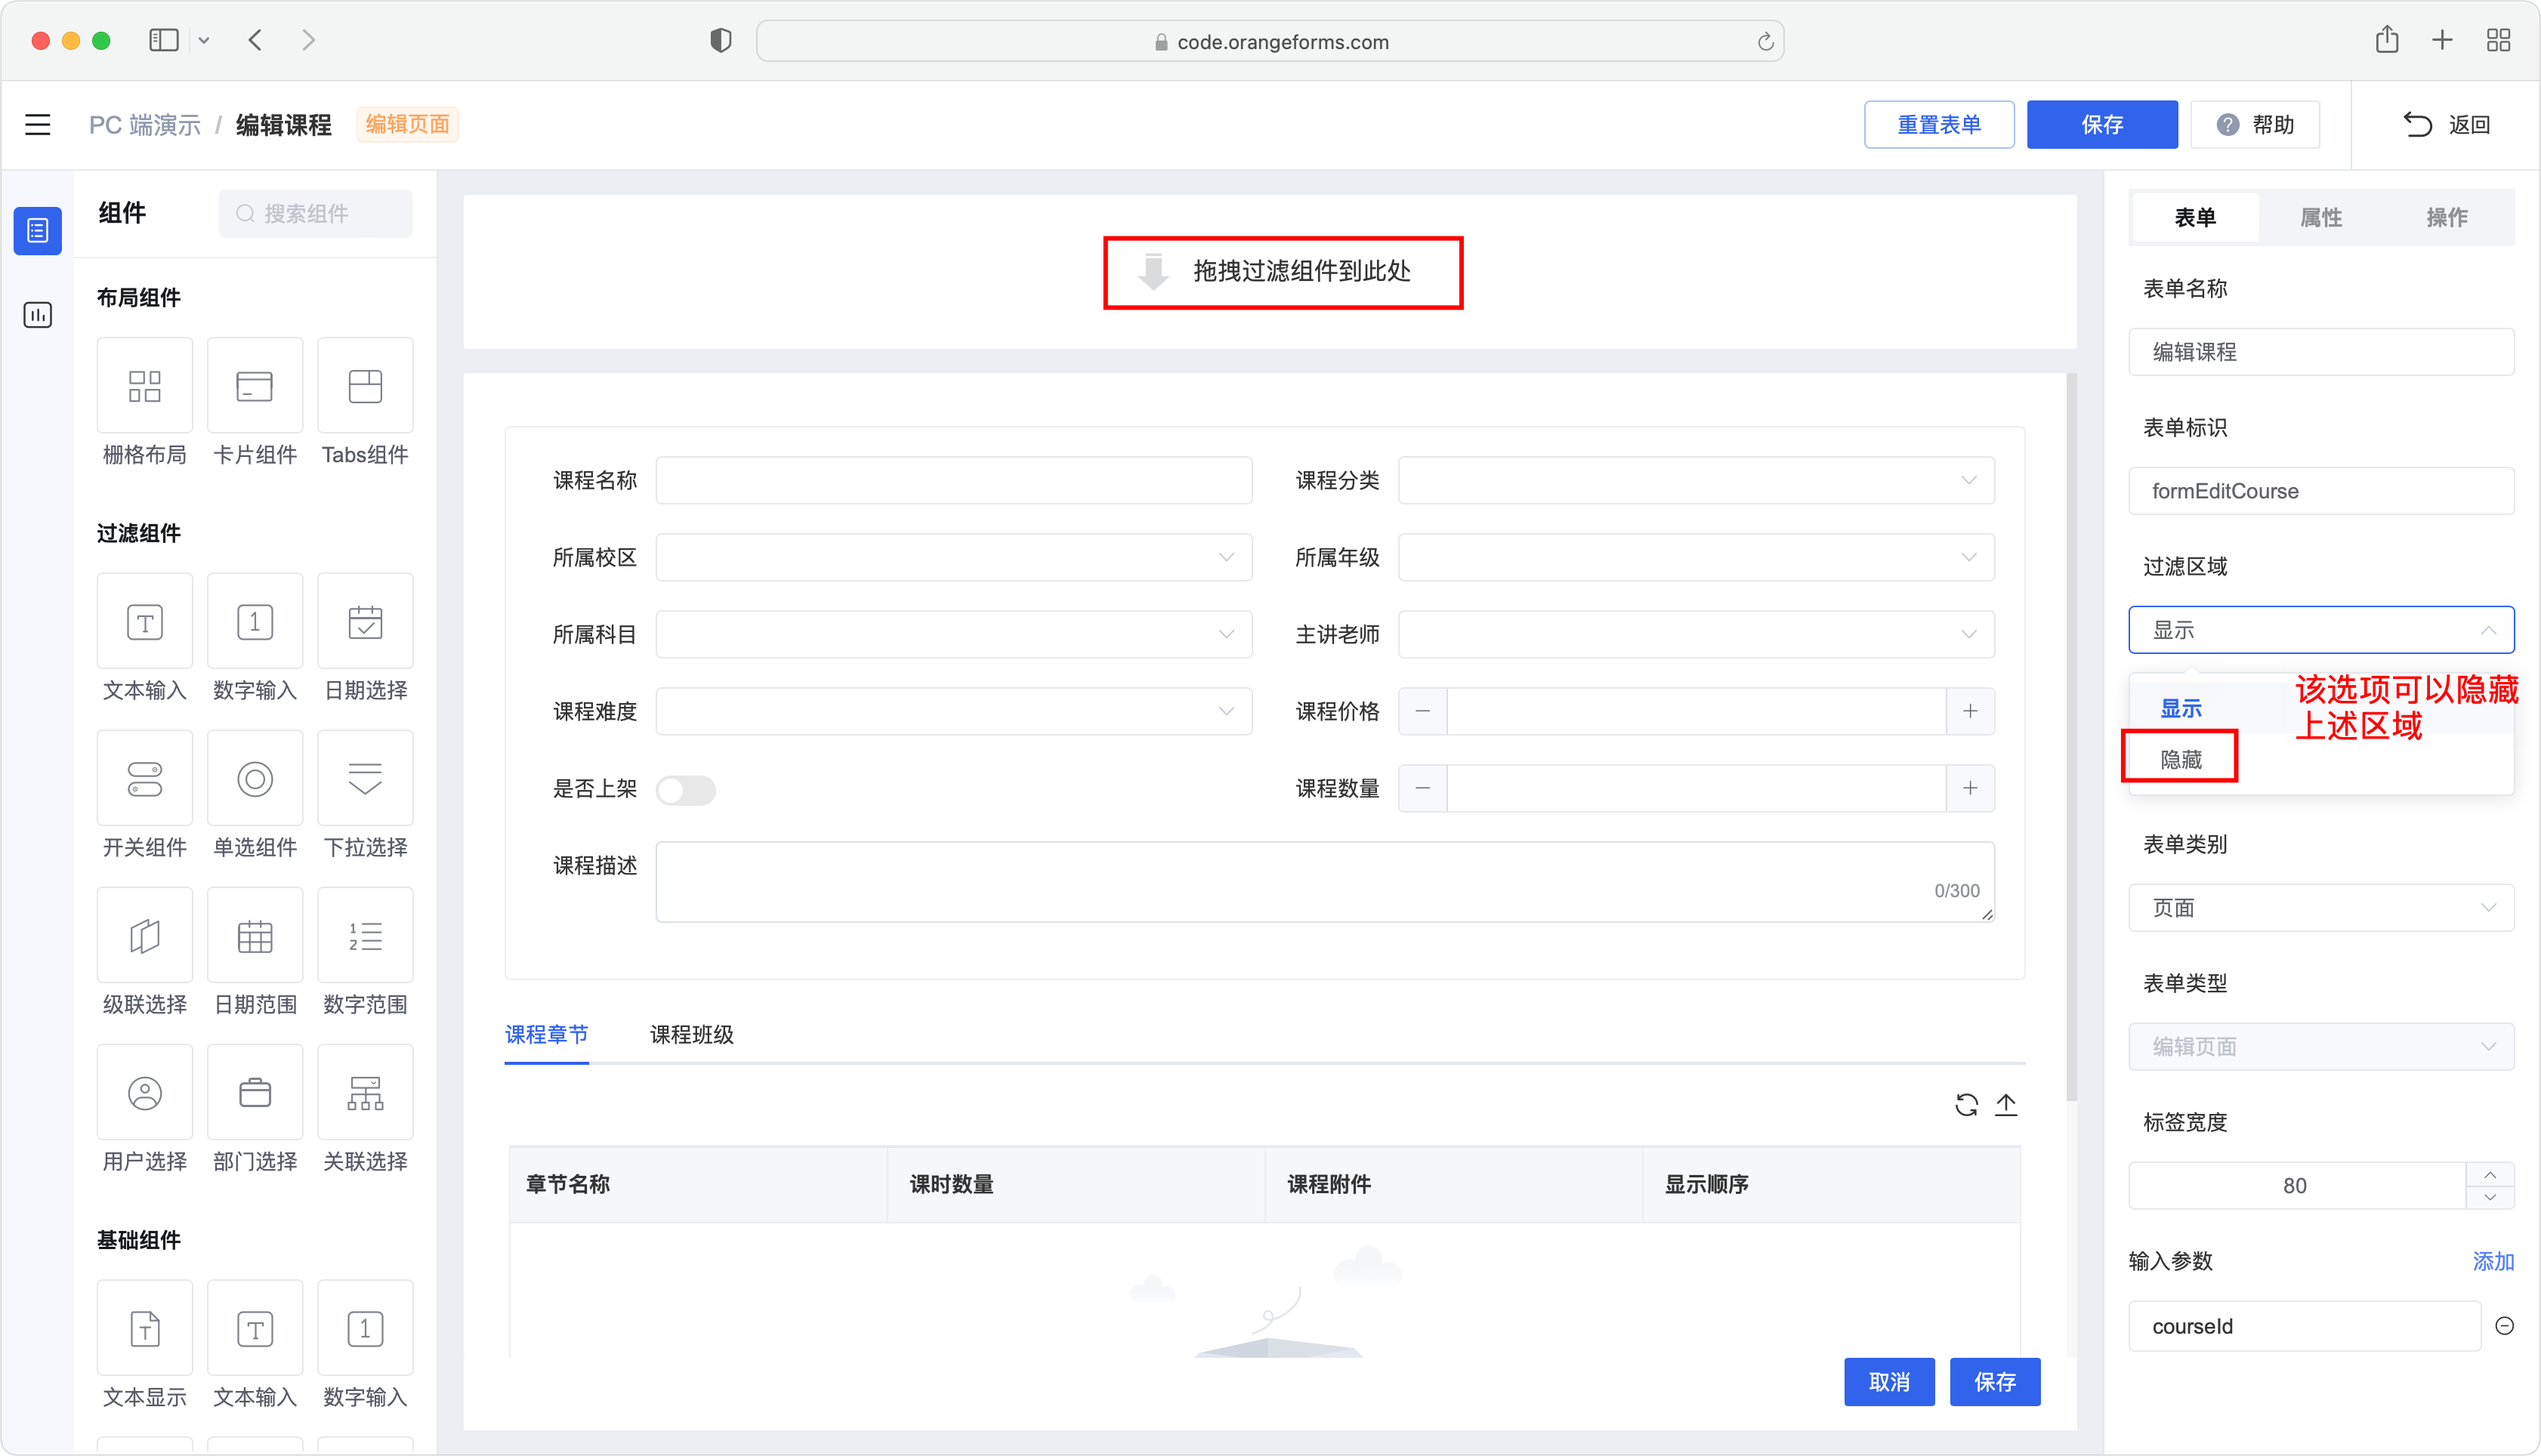This screenshot has height=1456, width=2541.
Task: Click the 表单标识 formEditCourse field
Action: pos(2321,491)
